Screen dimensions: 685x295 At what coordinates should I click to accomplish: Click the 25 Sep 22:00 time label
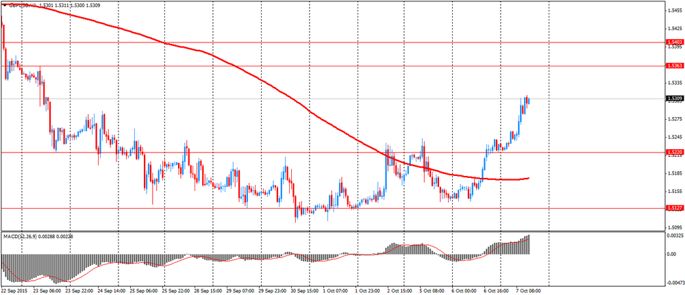[x=175, y=290]
